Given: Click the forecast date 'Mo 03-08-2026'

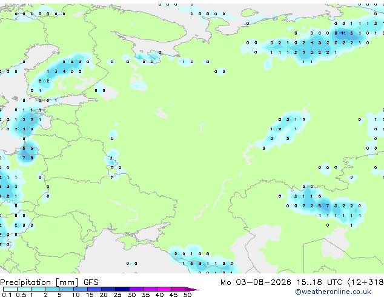Looking at the screenshot, I should pyautogui.click(x=256, y=282).
